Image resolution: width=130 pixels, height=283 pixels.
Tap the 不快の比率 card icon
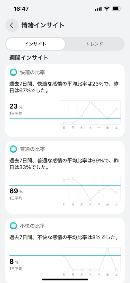pyautogui.click(x=13, y=226)
